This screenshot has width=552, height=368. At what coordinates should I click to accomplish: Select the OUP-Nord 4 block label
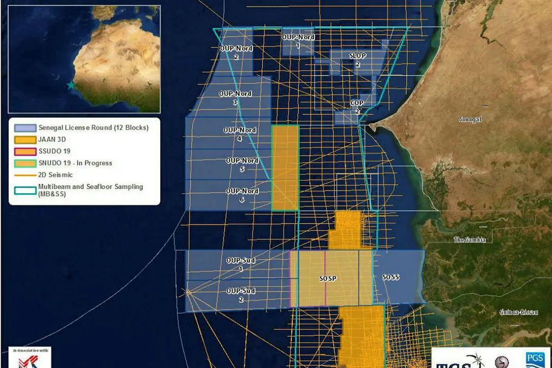pyautogui.click(x=238, y=134)
